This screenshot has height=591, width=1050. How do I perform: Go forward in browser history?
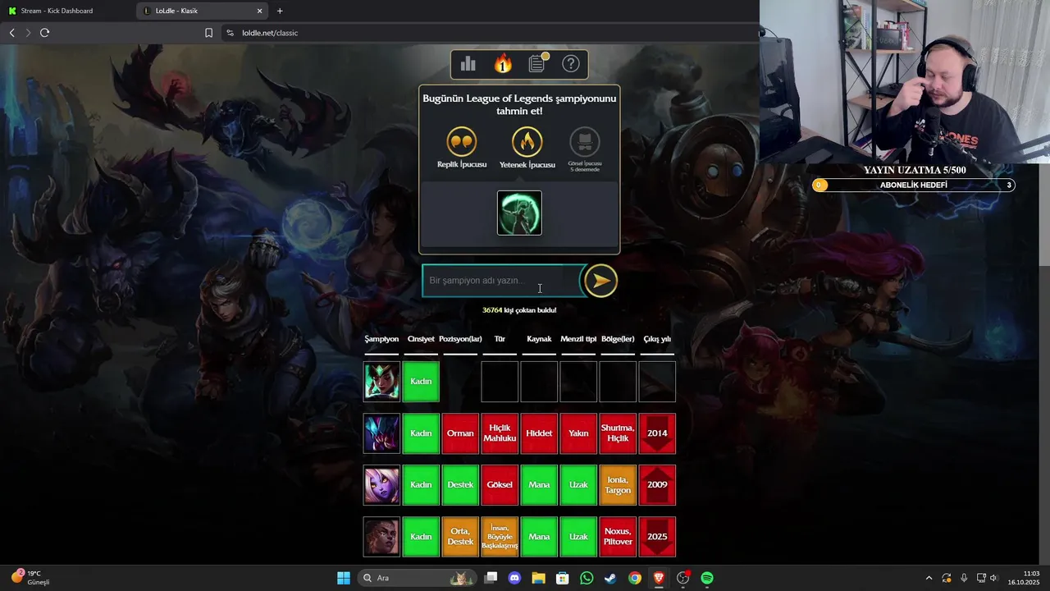28,33
